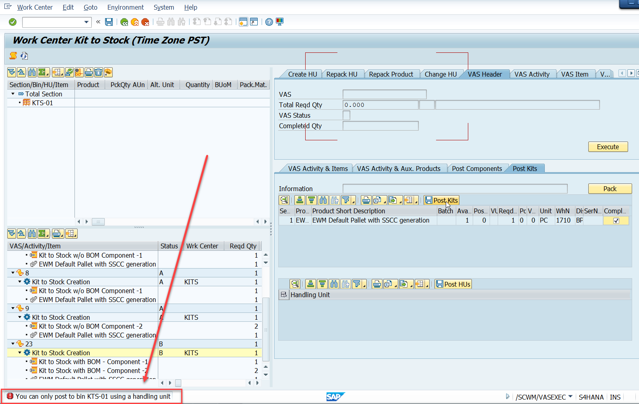Image resolution: width=639 pixels, height=404 pixels.
Task: Save with the floppy disk icon
Action: pos(109,22)
